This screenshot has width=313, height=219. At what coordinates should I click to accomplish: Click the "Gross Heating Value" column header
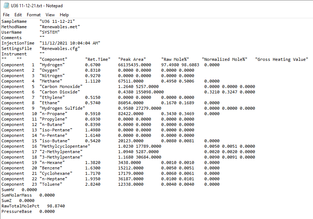point(281,59)
